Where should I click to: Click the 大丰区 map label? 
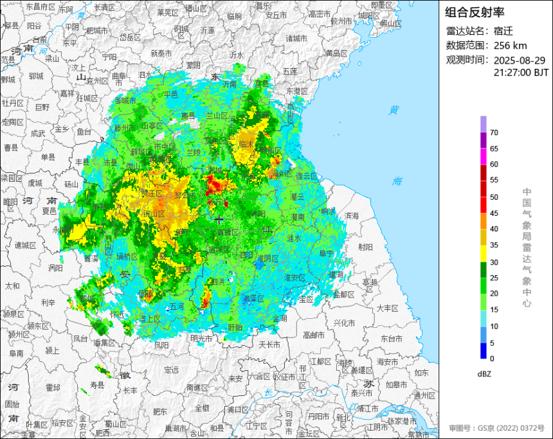[x=387, y=308]
